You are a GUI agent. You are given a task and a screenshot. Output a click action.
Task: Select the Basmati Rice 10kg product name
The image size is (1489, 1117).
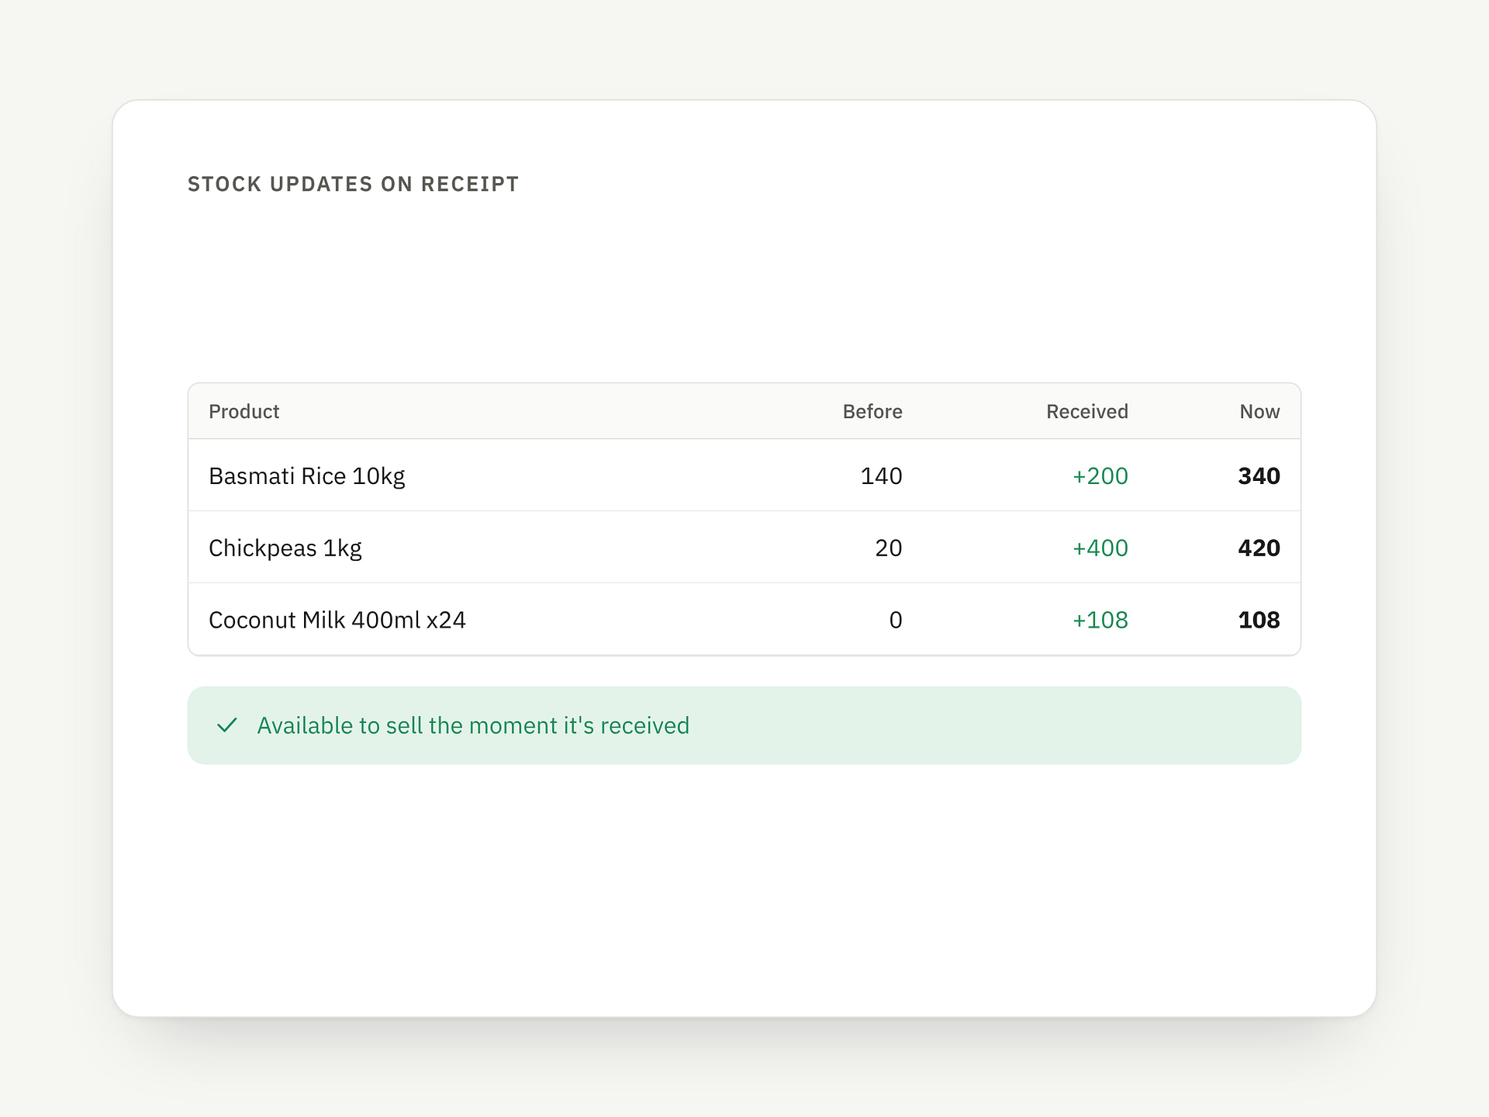(307, 476)
